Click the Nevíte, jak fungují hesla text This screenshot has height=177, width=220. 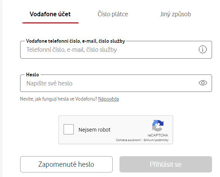coord(58,99)
